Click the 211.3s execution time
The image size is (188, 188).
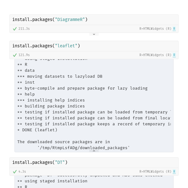click(24, 29)
